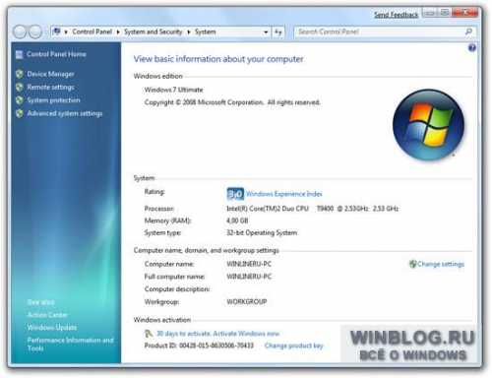Click the 4.00 GB memory value
The width and height of the screenshot is (492, 378).
[237, 220]
